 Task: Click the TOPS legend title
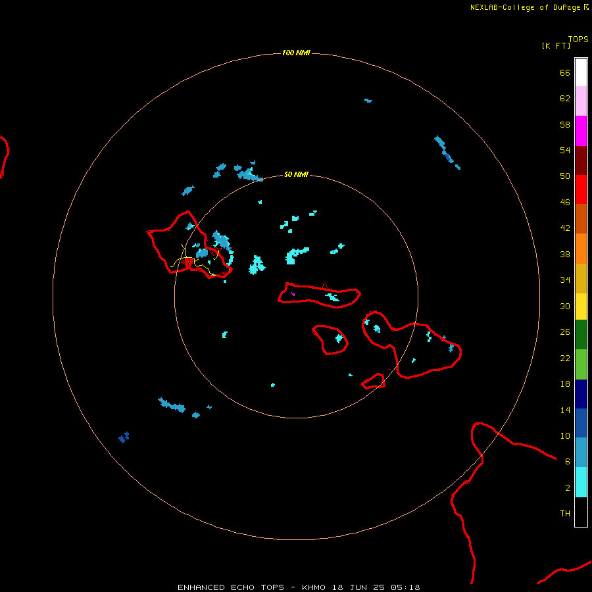[578, 39]
